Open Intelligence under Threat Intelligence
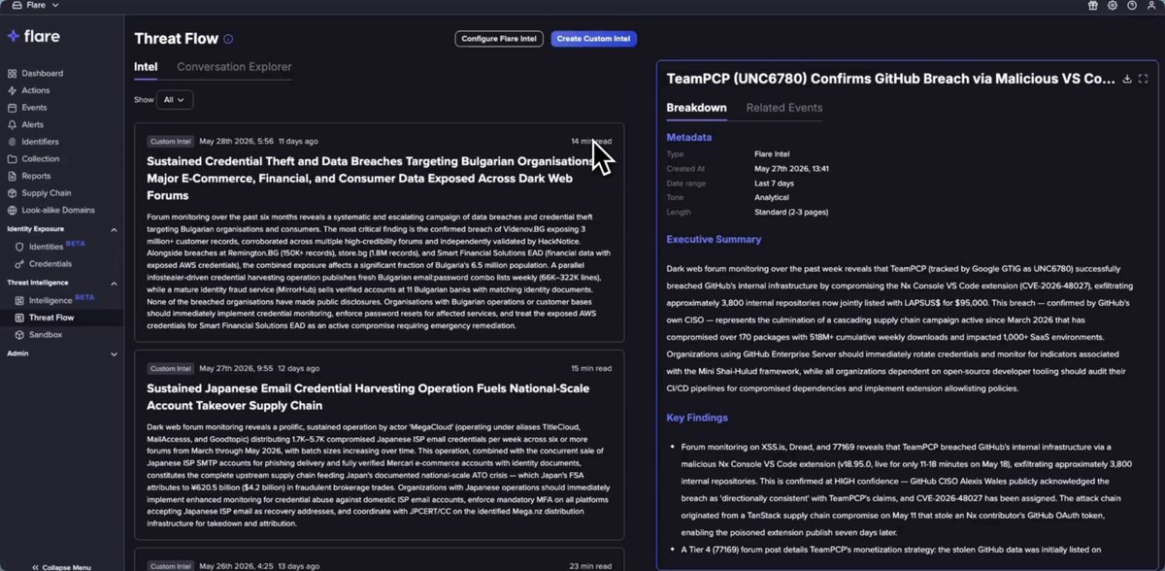Screen dimensions: 1165x571 point(50,300)
